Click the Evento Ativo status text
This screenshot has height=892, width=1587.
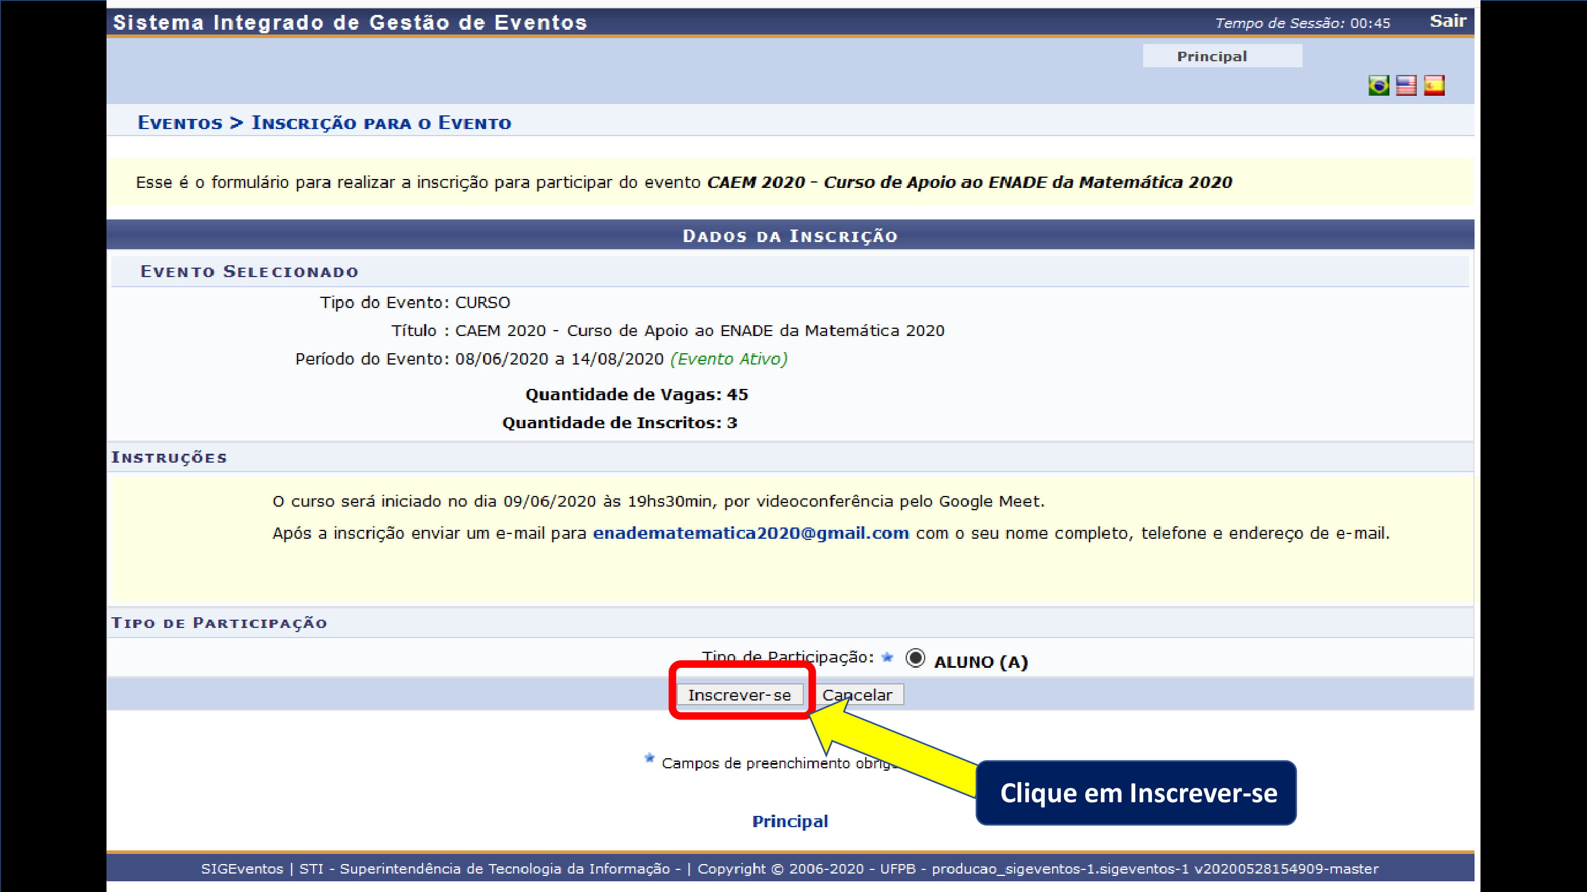pyautogui.click(x=730, y=358)
